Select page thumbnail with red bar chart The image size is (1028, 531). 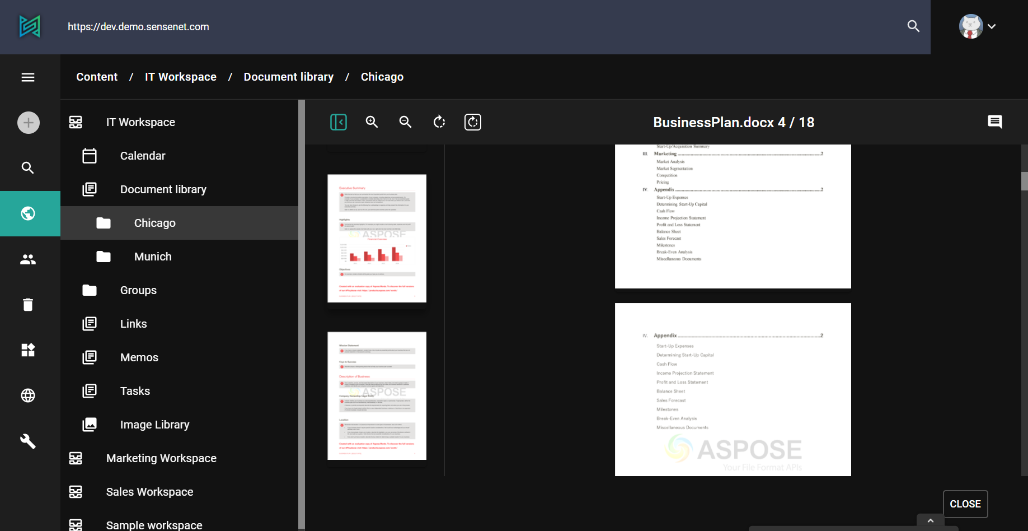coord(377,239)
